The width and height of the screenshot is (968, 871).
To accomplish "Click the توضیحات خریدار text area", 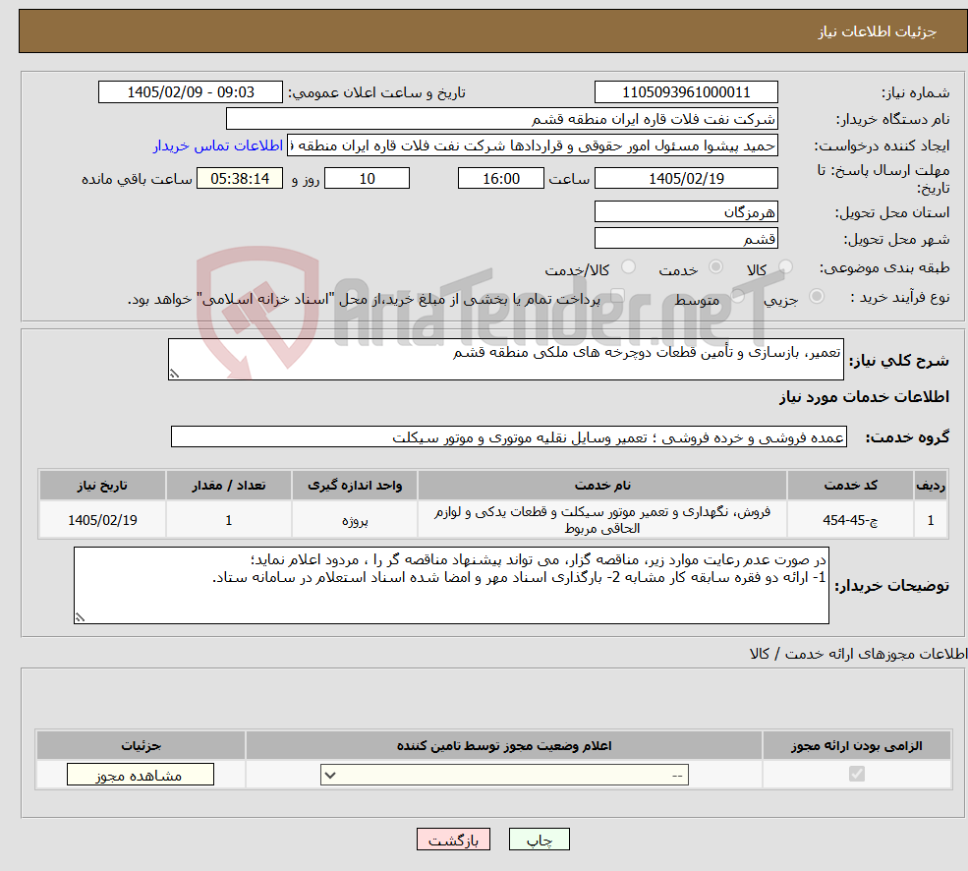I will 451,585.
